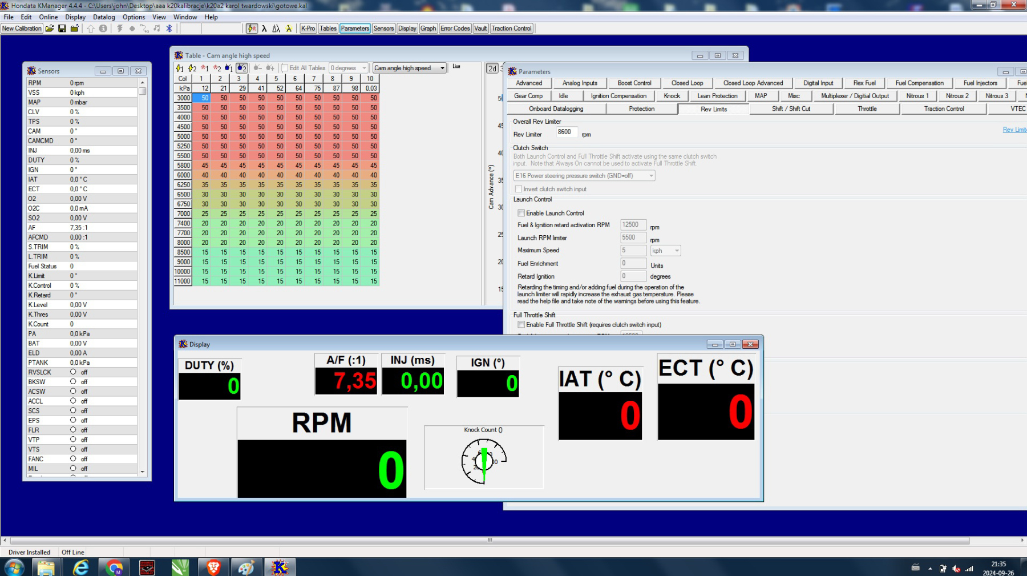Select the high speed ignition table 1 icon
Viewport: 1027px width, 576px height.
(192, 68)
